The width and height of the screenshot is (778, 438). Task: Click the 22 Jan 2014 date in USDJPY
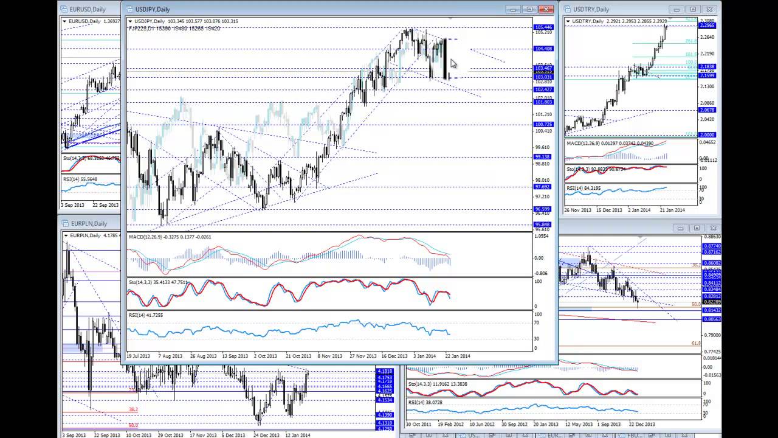click(x=458, y=356)
